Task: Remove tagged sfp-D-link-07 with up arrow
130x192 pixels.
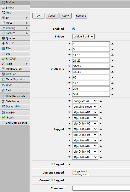Action: point(101,146)
